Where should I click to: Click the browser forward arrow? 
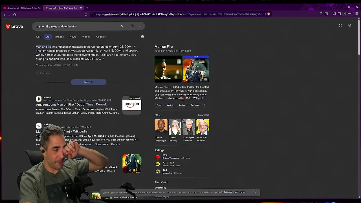click(x=9, y=15)
